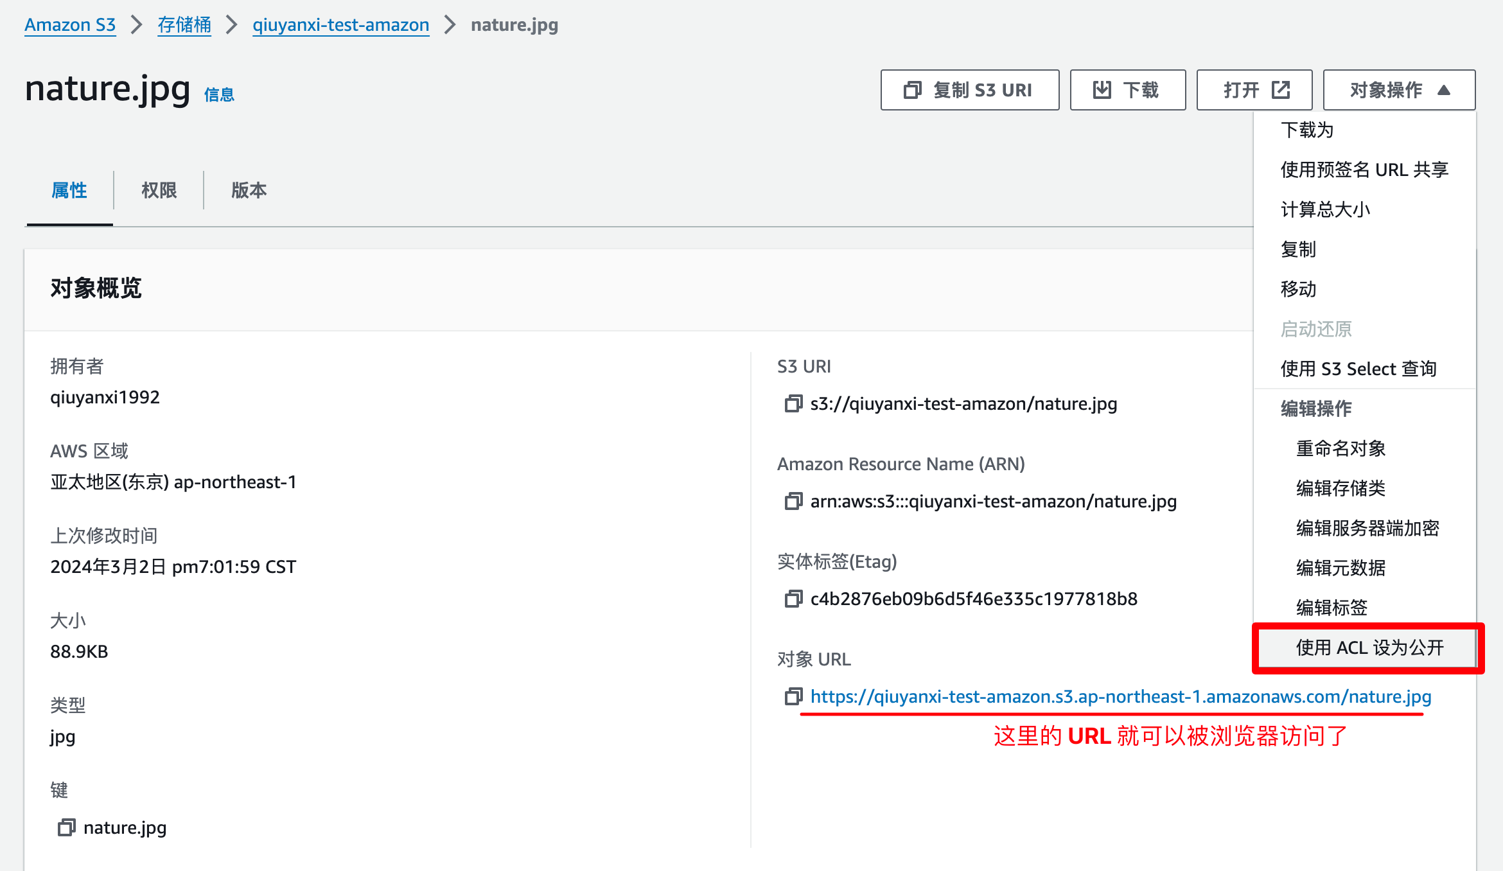Click the last modified time value
Screen dimensions: 1503x871
[x=173, y=567]
